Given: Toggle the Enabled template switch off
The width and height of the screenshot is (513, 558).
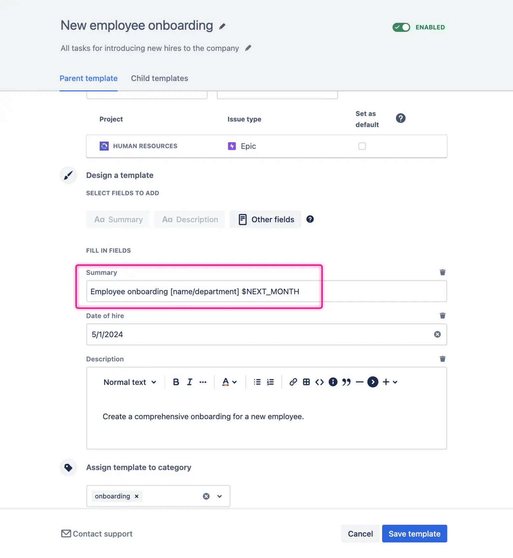Looking at the screenshot, I should point(401,27).
